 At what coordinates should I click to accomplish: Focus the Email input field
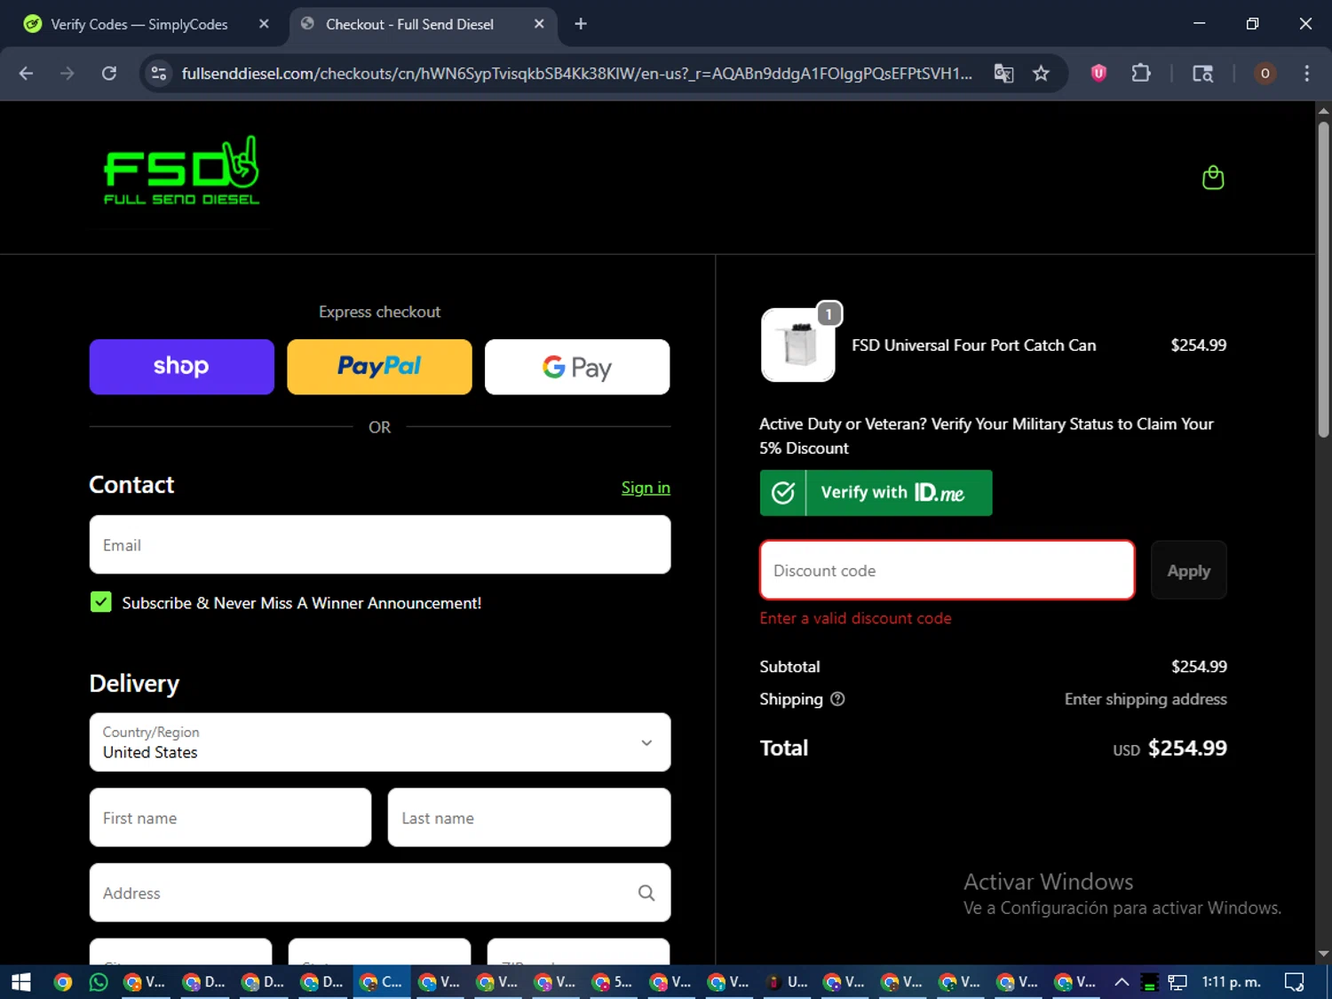(x=380, y=544)
